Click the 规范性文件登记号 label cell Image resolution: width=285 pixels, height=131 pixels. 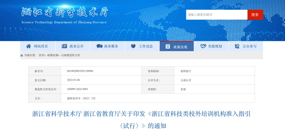[x=45, y=89]
